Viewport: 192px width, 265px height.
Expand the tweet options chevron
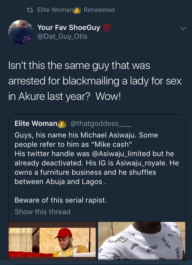point(183,29)
